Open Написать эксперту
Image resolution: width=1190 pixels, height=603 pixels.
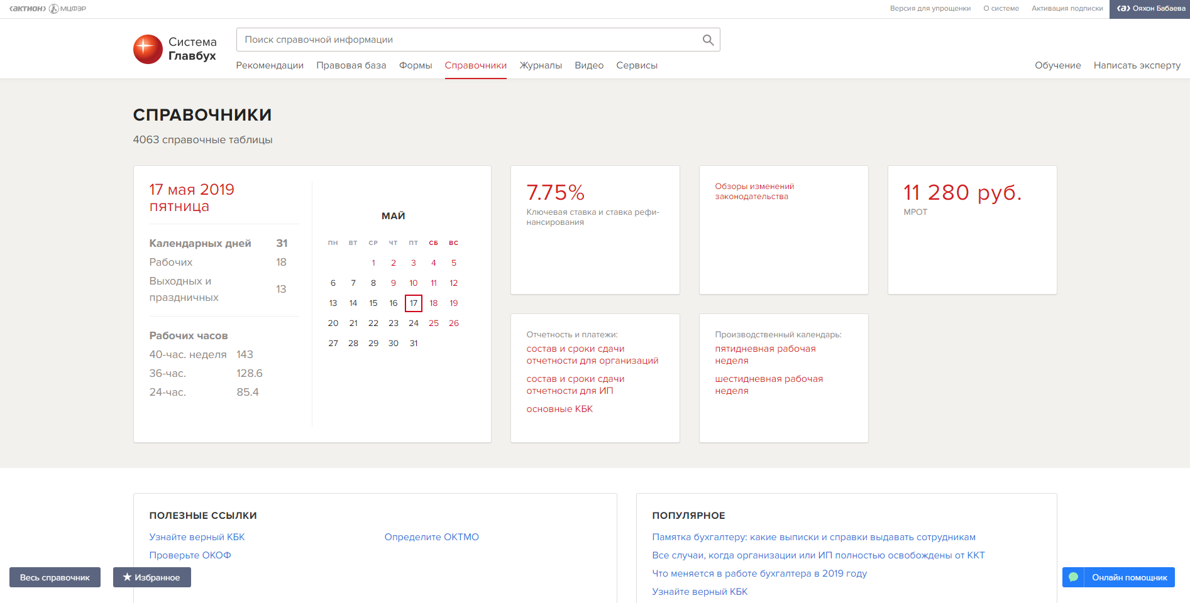pos(1137,65)
